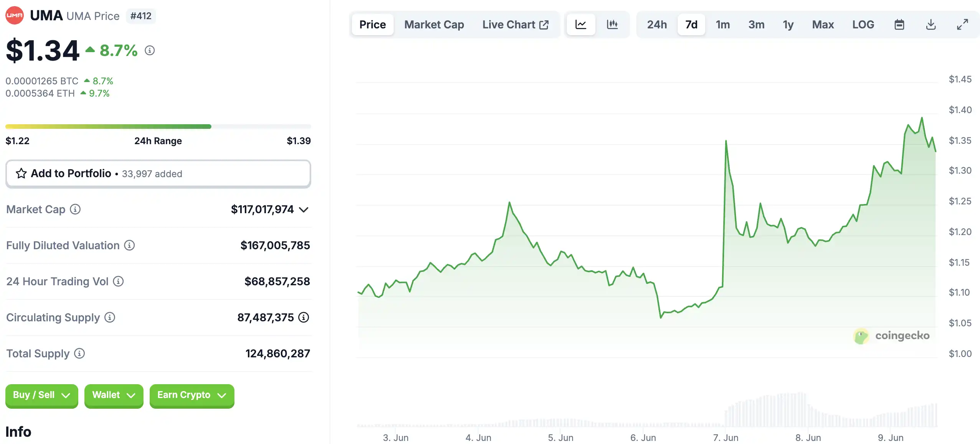This screenshot has height=444, width=980.
Task: Switch to candlestick chart view
Action: point(612,25)
